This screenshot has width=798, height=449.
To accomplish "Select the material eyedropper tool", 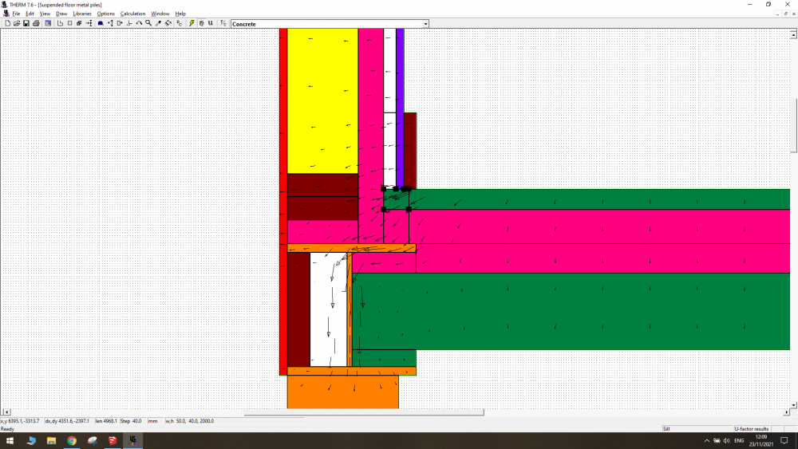I will click(158, 23).
